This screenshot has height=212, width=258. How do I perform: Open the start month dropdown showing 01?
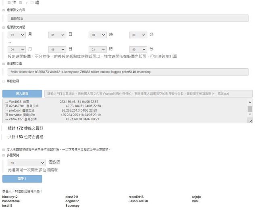pos(17,35)
